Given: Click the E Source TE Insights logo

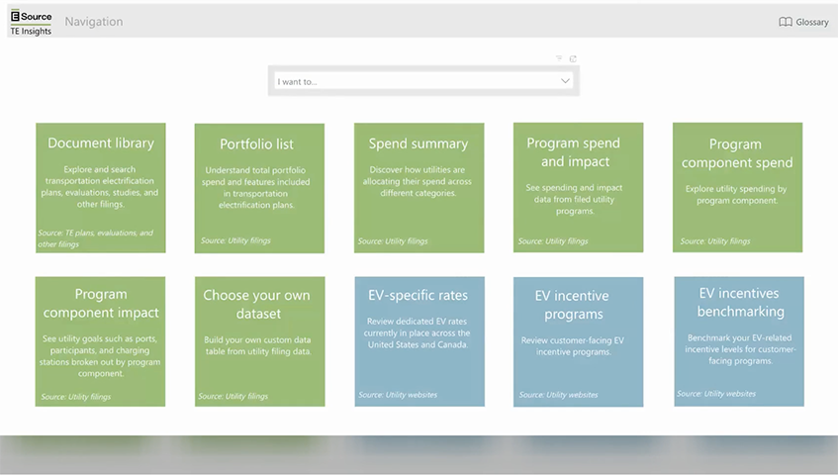Looking at the screenshot, I should 31,23.
